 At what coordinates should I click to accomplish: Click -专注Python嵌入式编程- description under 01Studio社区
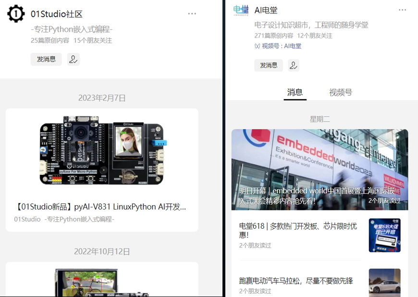click(72, 29)
